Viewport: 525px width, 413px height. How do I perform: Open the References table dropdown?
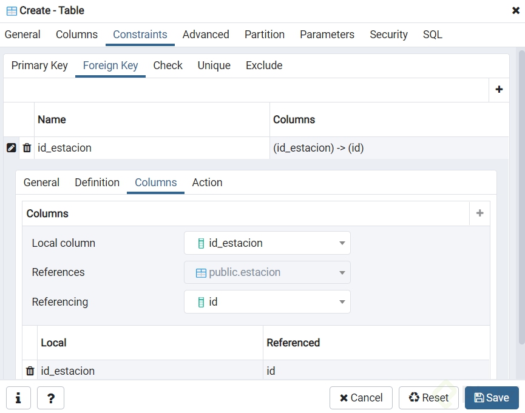point(342,272)
